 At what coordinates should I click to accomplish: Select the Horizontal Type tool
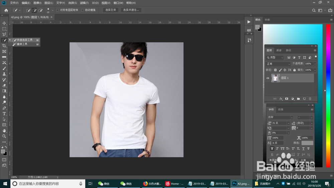click(4, 114)
